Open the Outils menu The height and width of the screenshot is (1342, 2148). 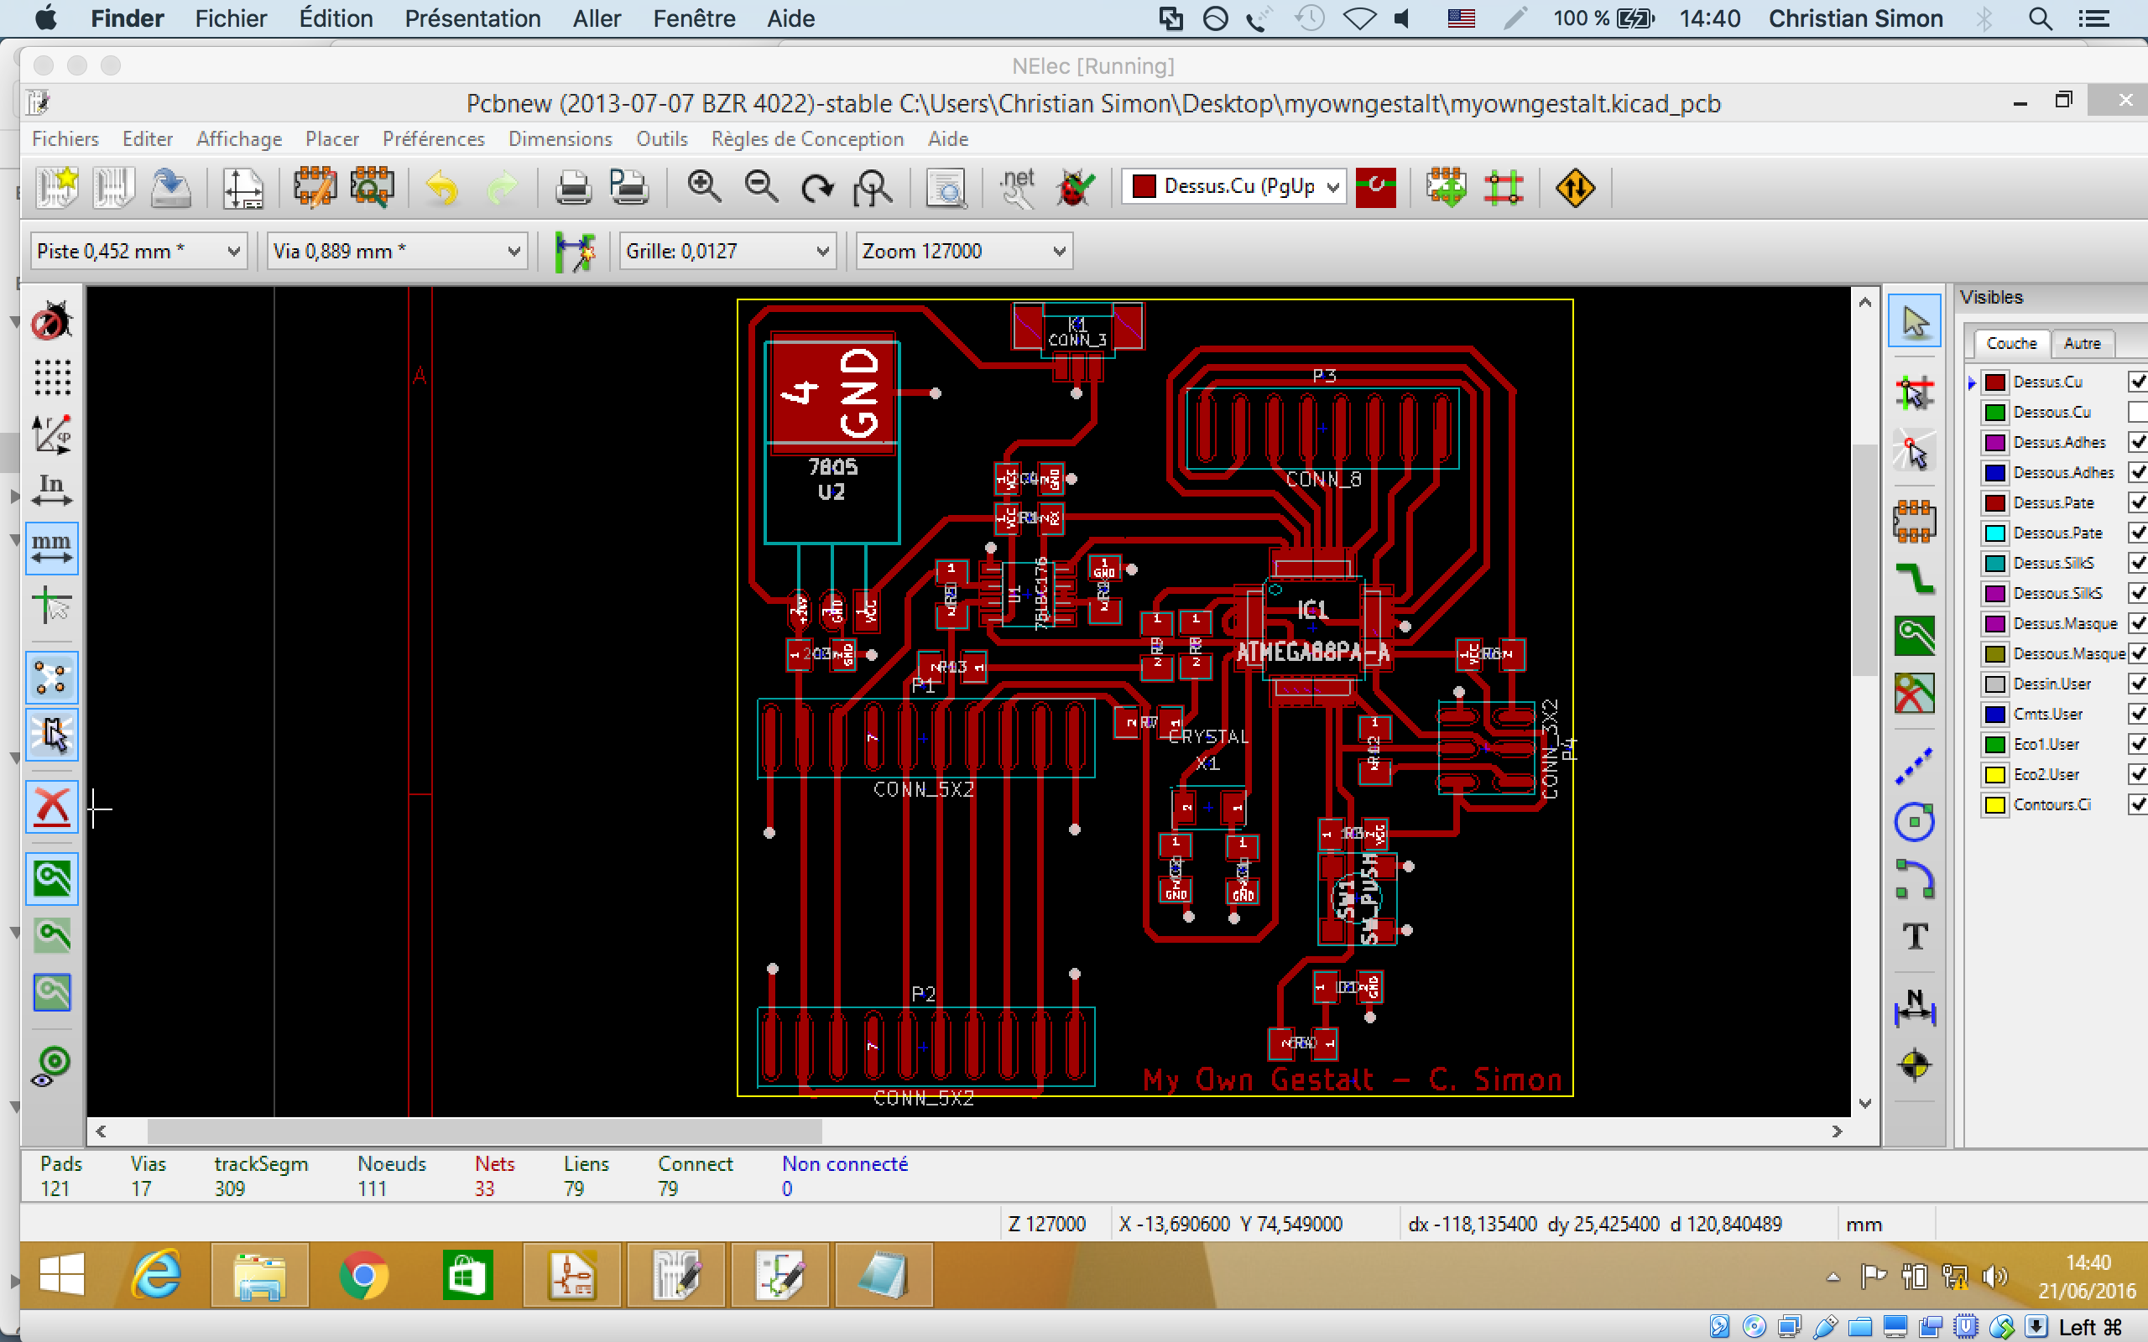pyautogui.click(x=660, y=138)
